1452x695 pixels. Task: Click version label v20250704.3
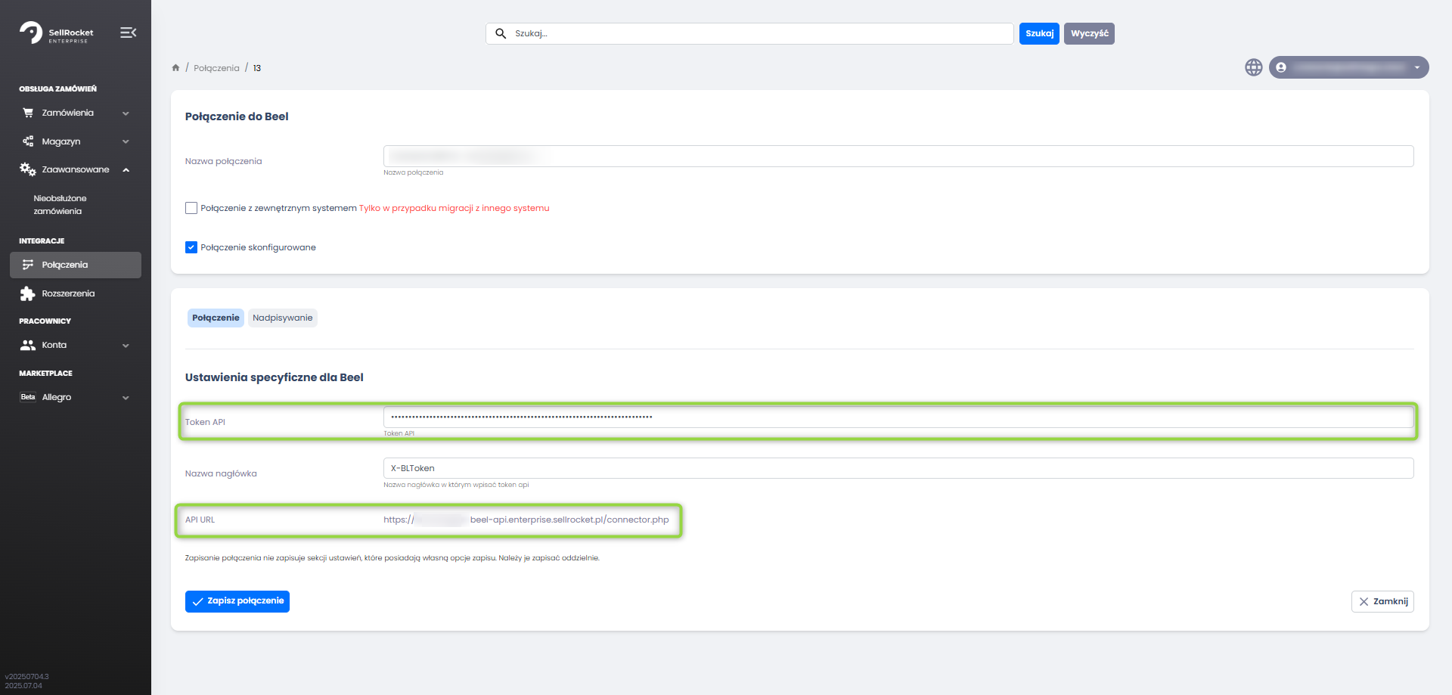[x=26, y=677]
